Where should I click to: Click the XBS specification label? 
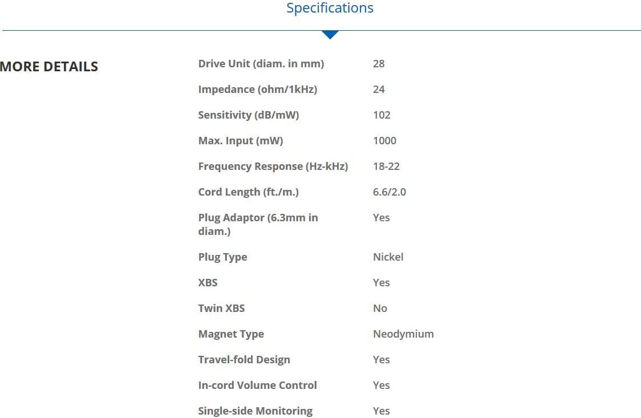(x=208, y=283)
